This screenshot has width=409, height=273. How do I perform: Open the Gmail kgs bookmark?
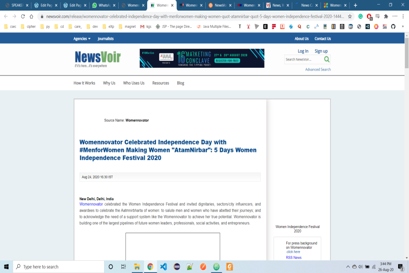pyautogui.click(x=145, y=26)
